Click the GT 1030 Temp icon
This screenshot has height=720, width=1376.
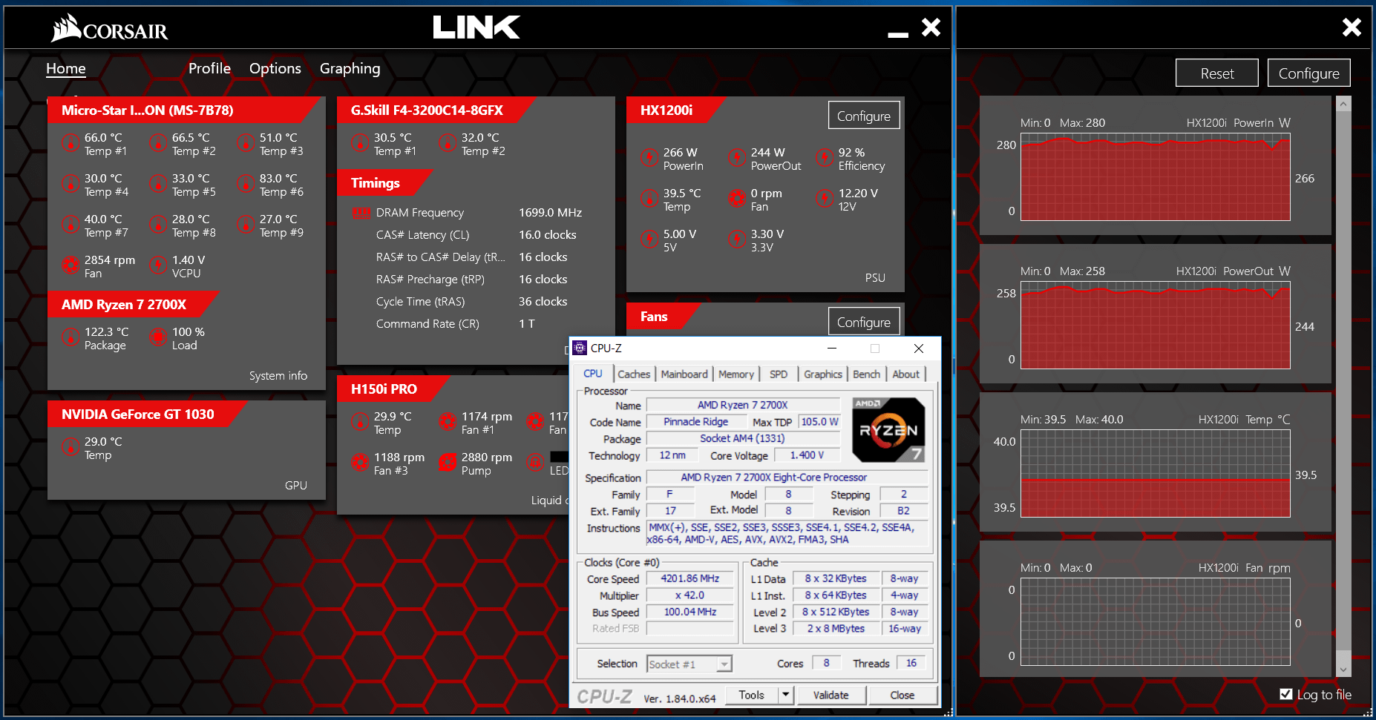[71, 446]
